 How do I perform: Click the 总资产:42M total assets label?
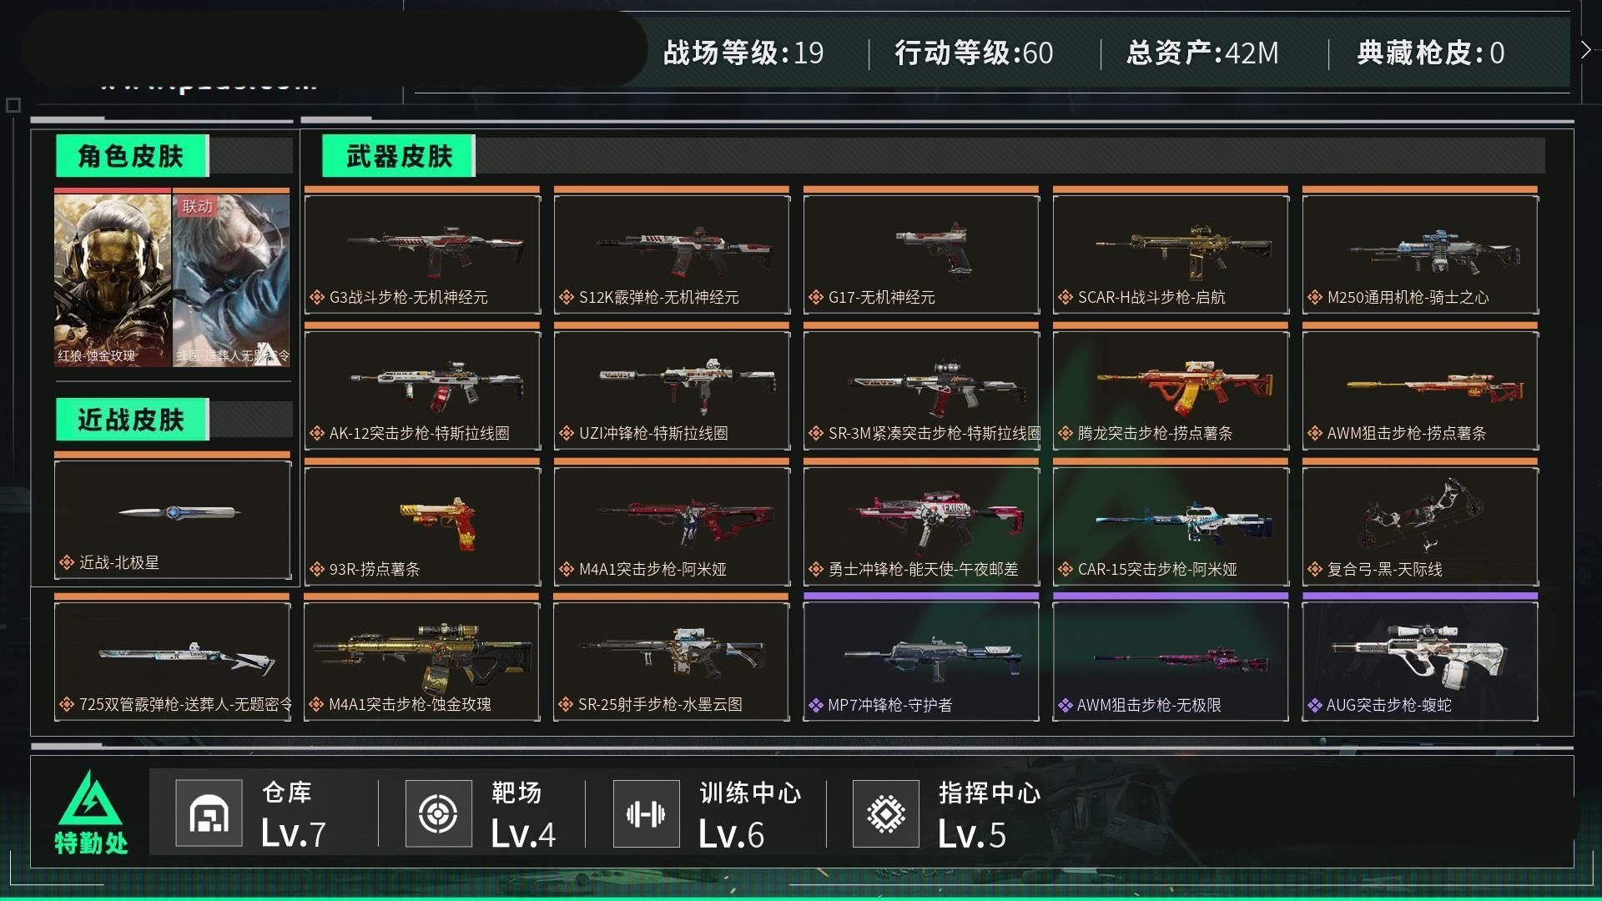point(1202,53)
